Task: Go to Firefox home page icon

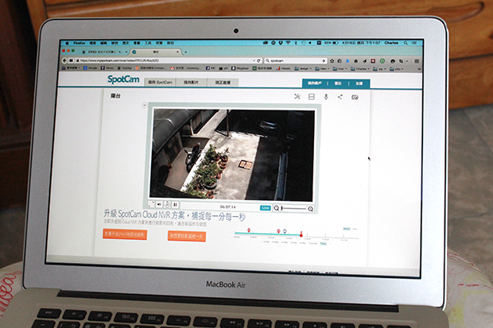Action: (356, 61)
